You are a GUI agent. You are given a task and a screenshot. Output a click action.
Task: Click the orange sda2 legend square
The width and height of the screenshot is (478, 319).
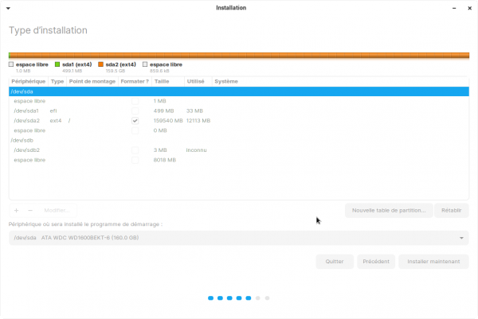[100, 64]
